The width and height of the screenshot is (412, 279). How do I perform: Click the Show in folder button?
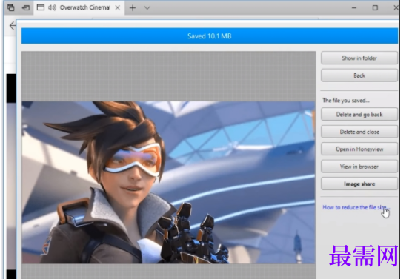[359, 58]
